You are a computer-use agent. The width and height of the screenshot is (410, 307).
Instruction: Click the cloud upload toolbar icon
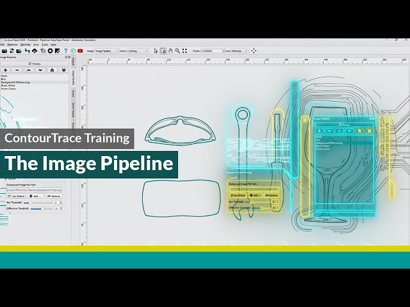tap(34, 51)
